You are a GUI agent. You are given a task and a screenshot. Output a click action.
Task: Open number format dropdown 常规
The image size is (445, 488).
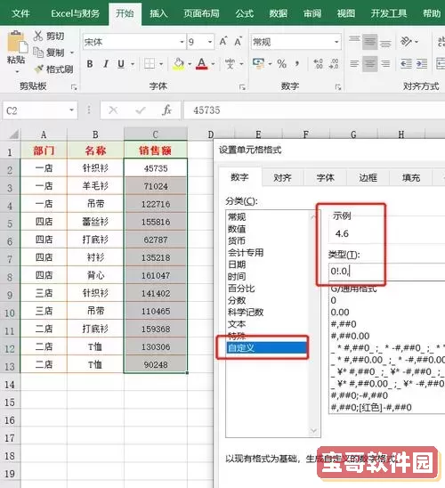coord(336,42)
